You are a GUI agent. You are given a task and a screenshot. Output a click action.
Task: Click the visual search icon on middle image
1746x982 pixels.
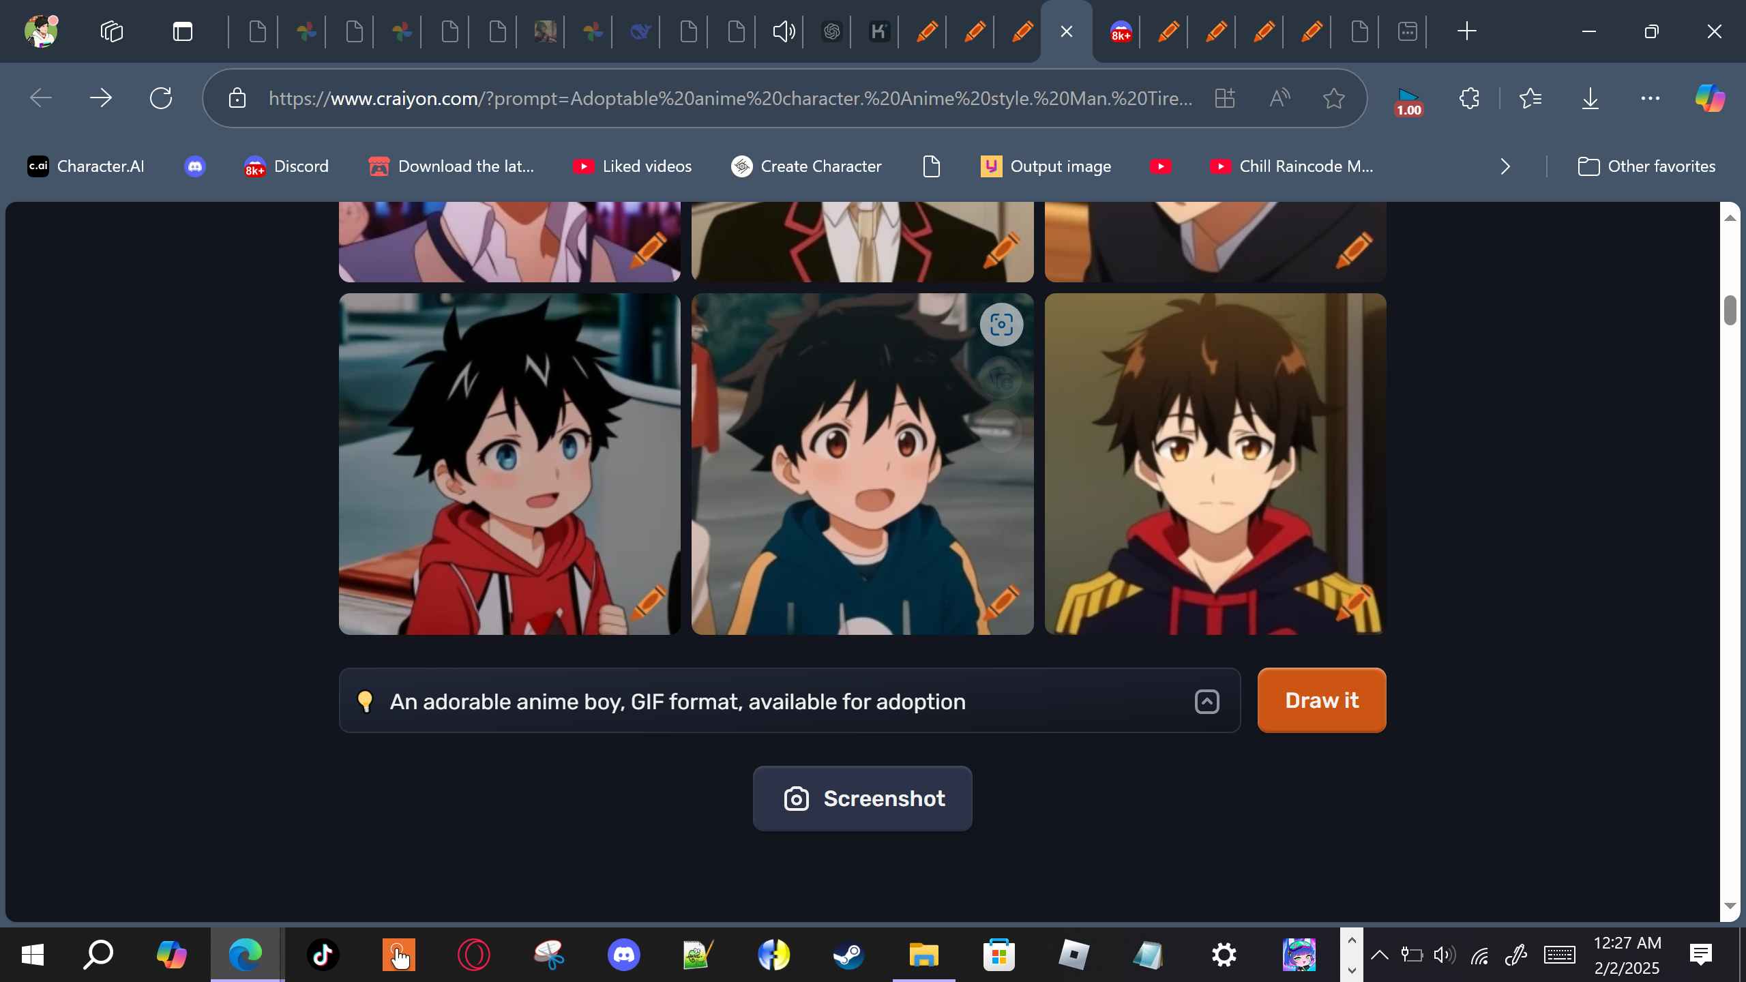pos(1001,325)
